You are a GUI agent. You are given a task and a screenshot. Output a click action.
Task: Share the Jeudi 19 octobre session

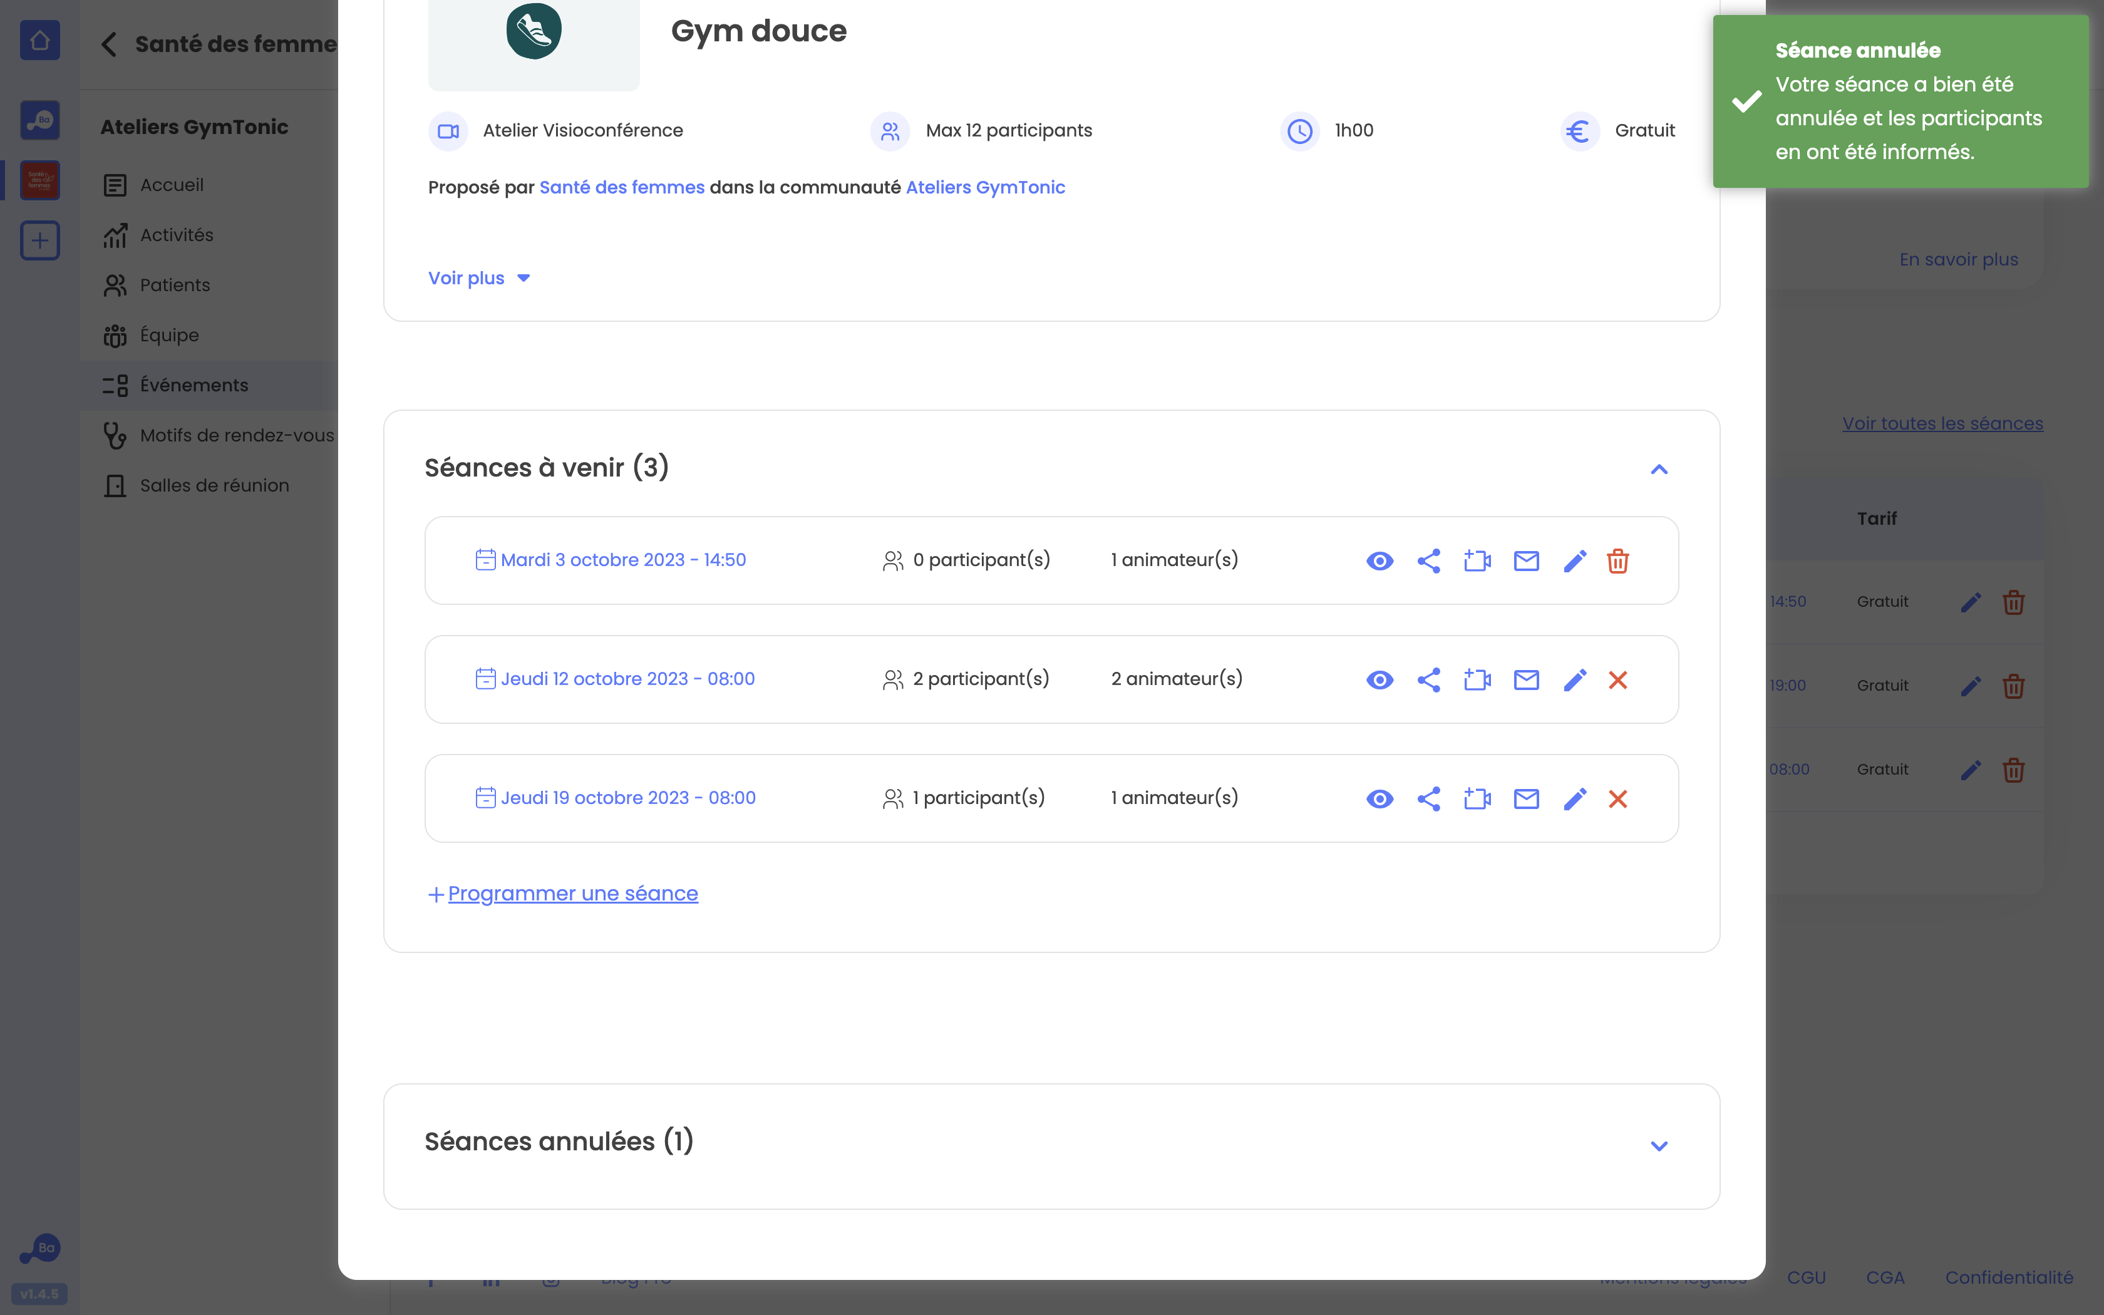(1428, 799)
